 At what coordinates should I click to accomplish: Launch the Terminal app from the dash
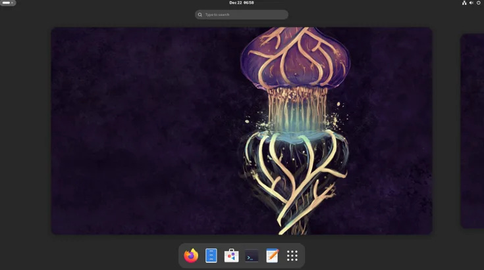pos(252,256)
